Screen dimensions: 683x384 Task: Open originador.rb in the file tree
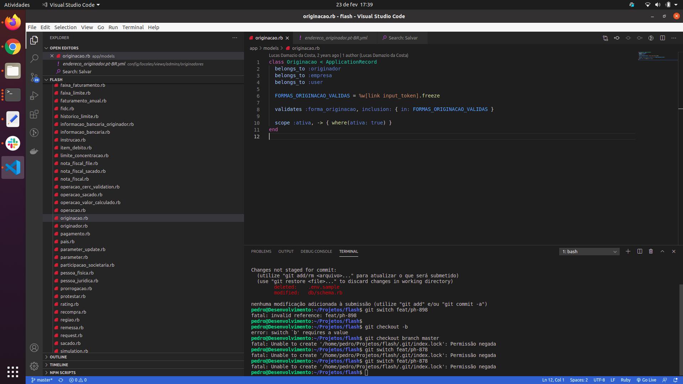[x=74, y=226]
